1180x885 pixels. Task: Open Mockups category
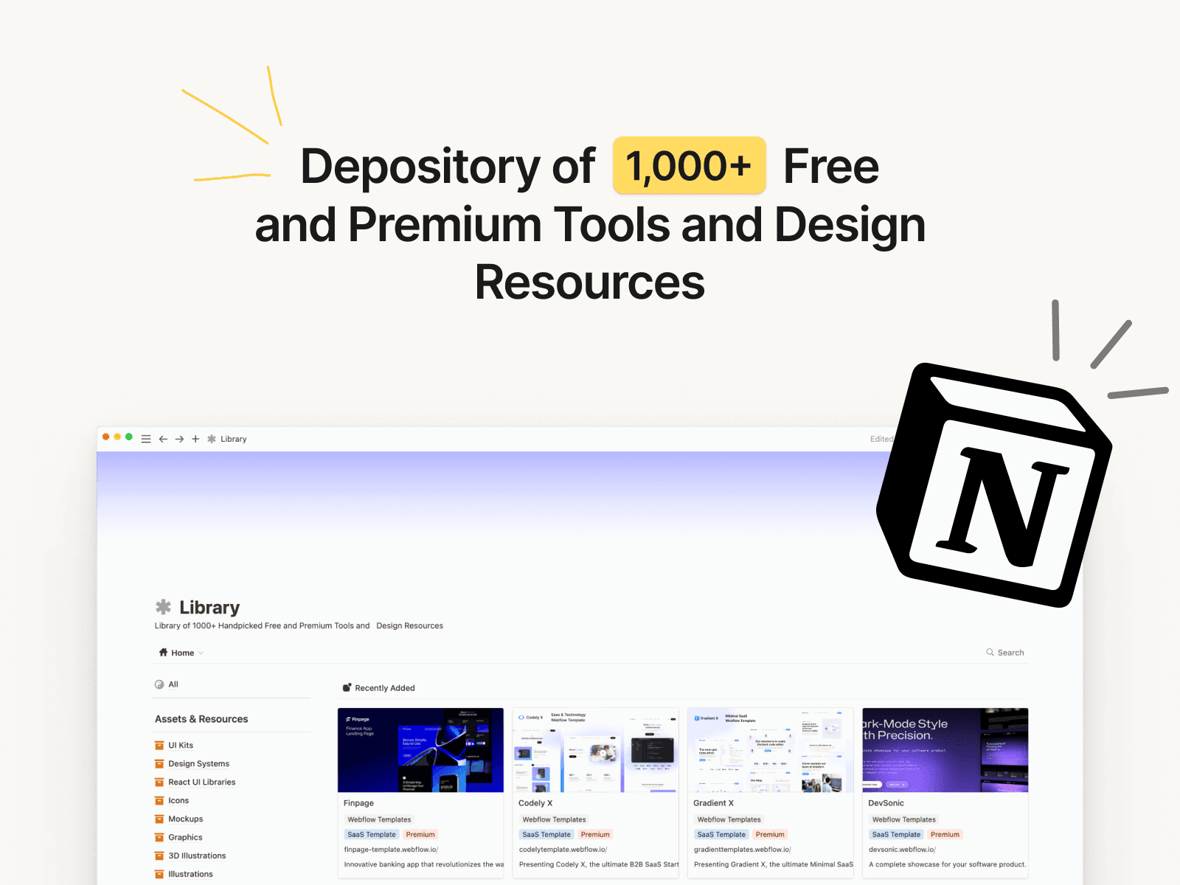pos(185,819)
